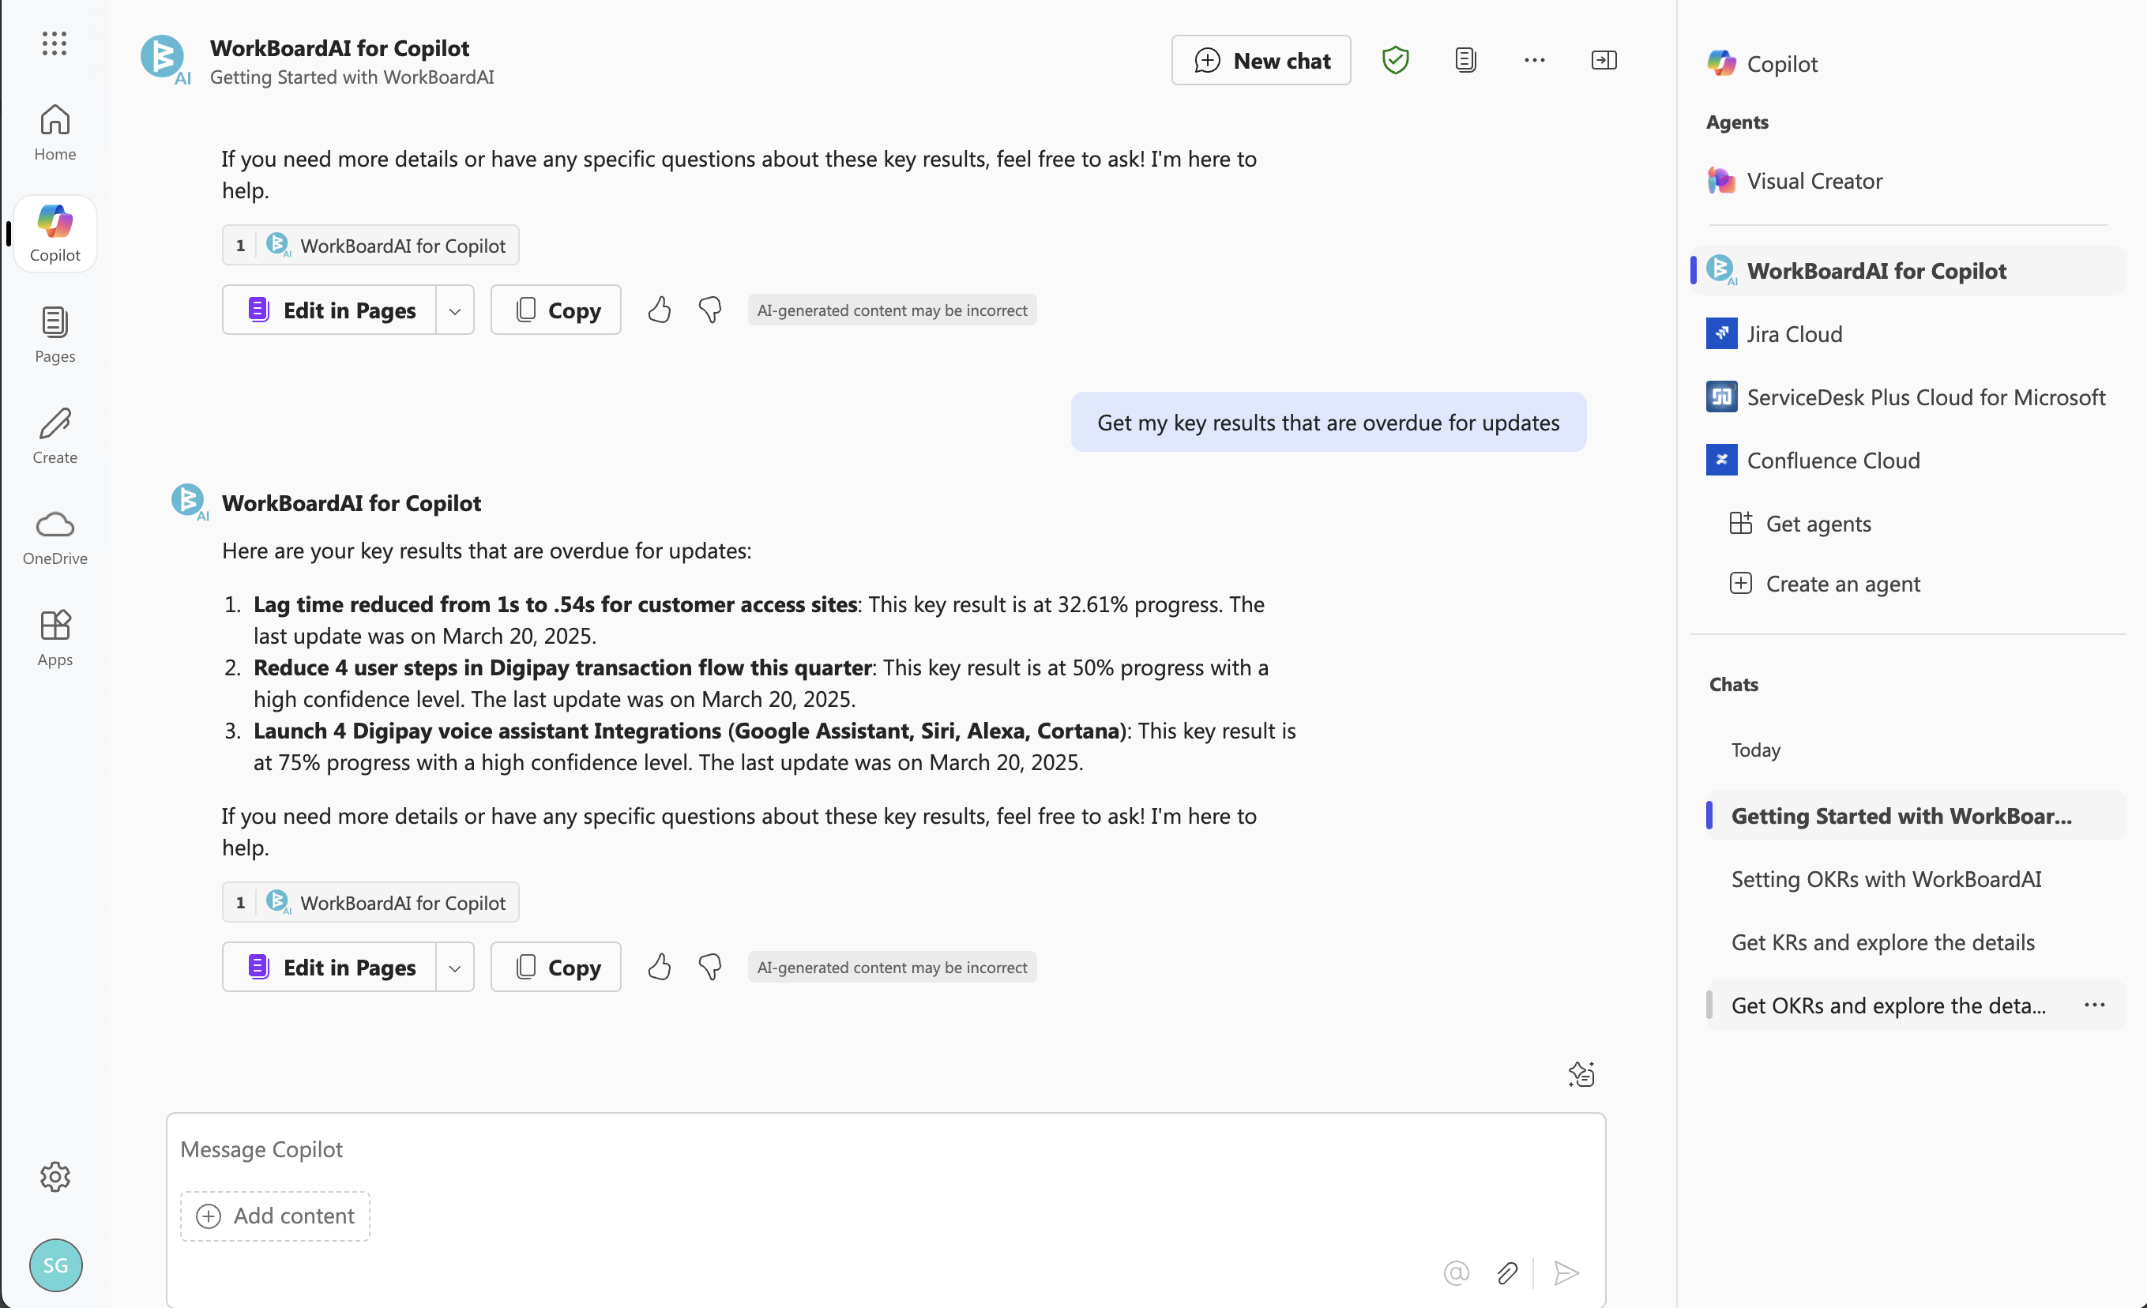Open the header more options ellipsis

point(1535,60)
